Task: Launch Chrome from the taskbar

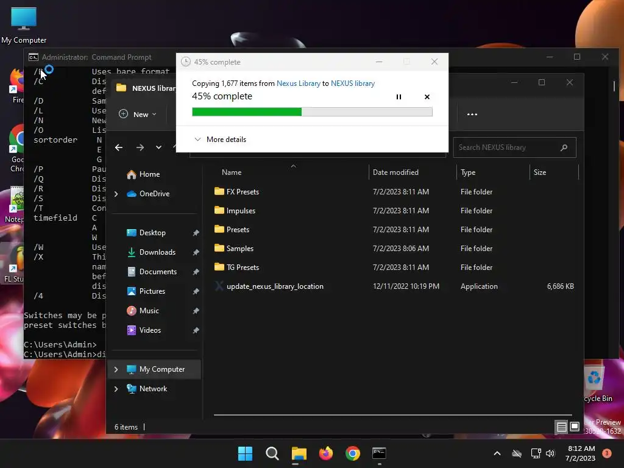Action: point(353,453)
